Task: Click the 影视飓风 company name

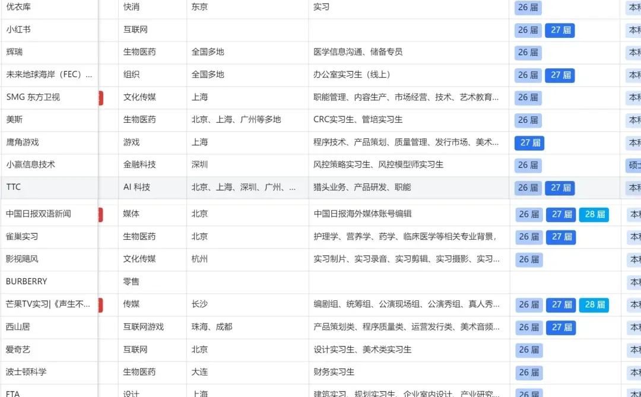Action: point(22,259)
